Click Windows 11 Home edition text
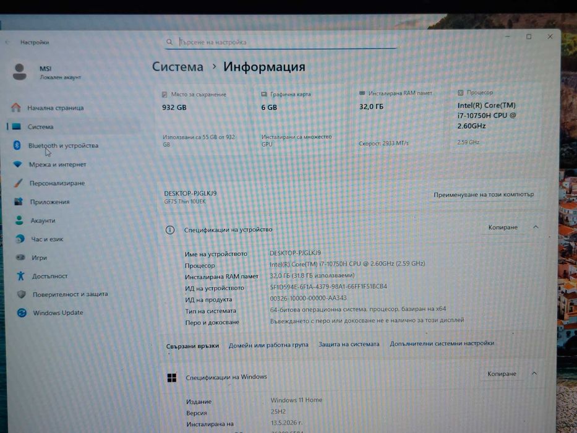Image resolution: width=577 pixels, height=433 pixels. [x=297, y=400]
